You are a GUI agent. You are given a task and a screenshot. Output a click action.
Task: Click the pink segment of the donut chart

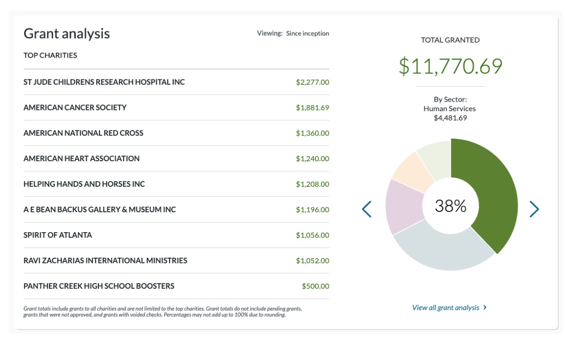[x=404, y=206]
